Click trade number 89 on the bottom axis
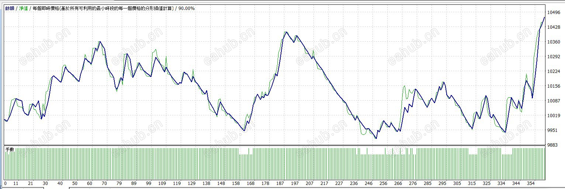The image size is (565, 189). (134, 183)
